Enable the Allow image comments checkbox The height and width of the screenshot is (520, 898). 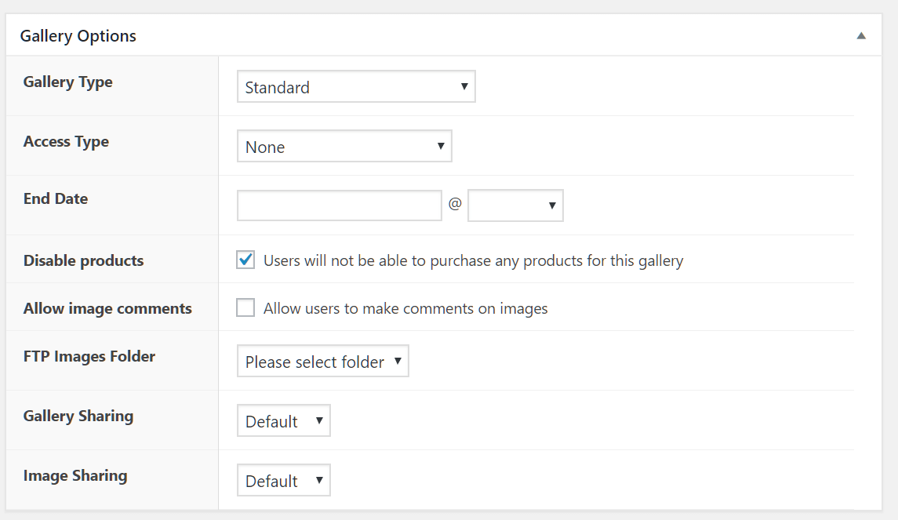point(246,308)
